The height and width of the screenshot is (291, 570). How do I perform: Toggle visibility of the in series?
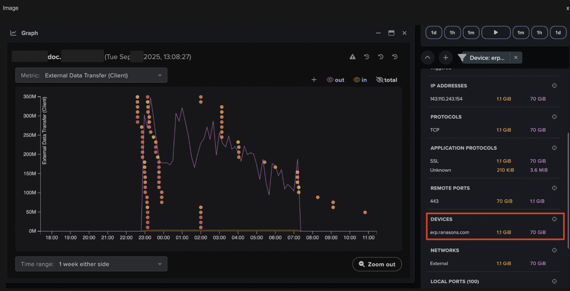coord(360,80)
